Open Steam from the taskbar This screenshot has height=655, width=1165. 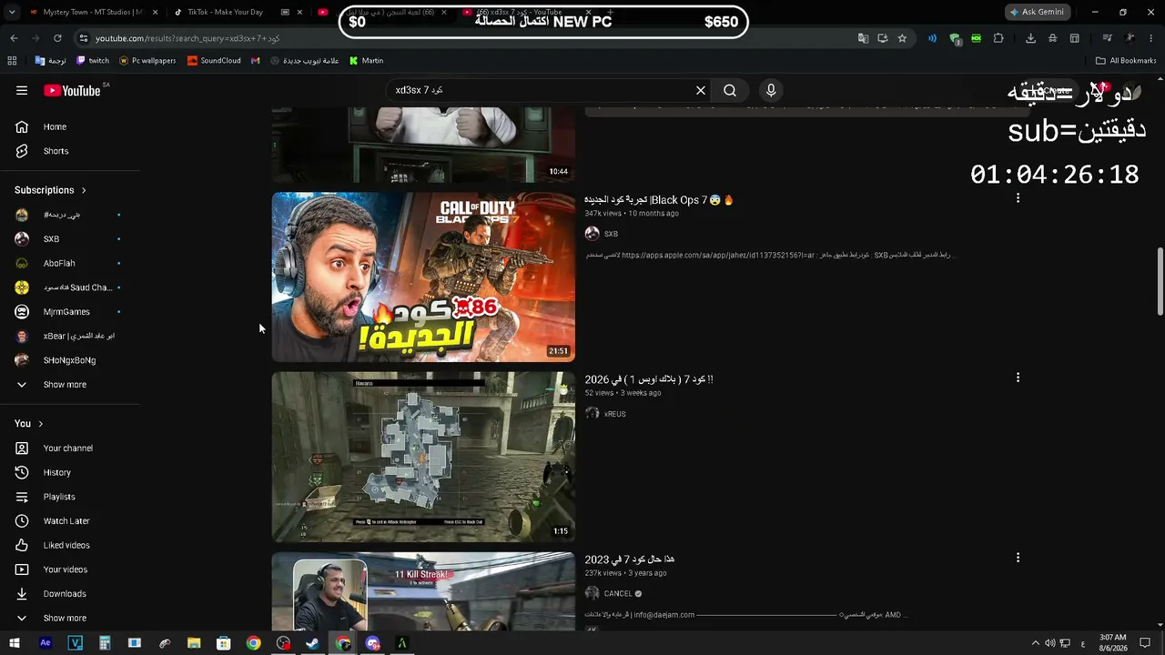point(312,643)
